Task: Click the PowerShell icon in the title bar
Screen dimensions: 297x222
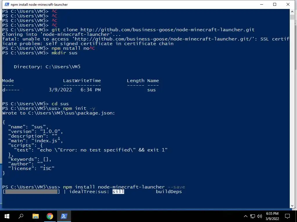Action: pyautogui.click(x=7, y=4)
